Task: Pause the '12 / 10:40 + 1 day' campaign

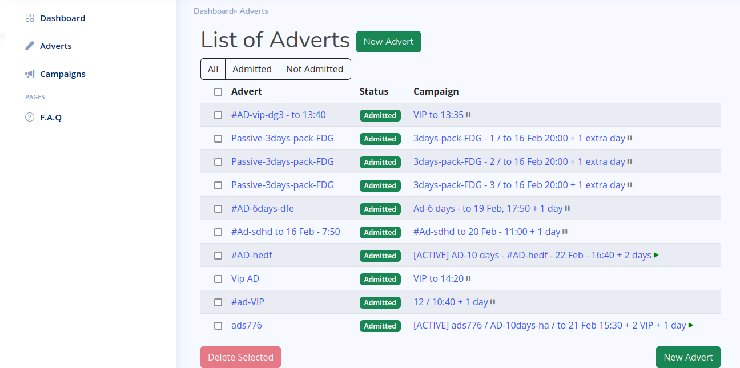Action: coord(491,302)
